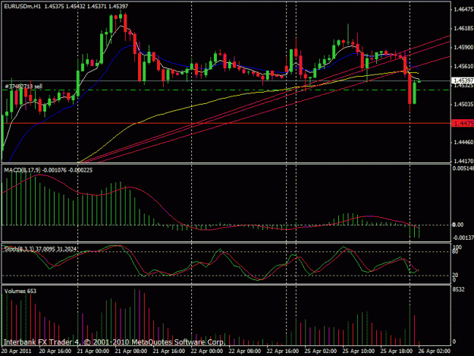Click the 1.45035 price scale value

[463, 104]
